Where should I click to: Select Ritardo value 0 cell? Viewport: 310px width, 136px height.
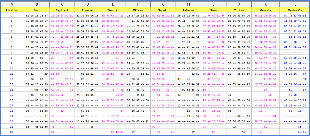click(x=12, y=15)
